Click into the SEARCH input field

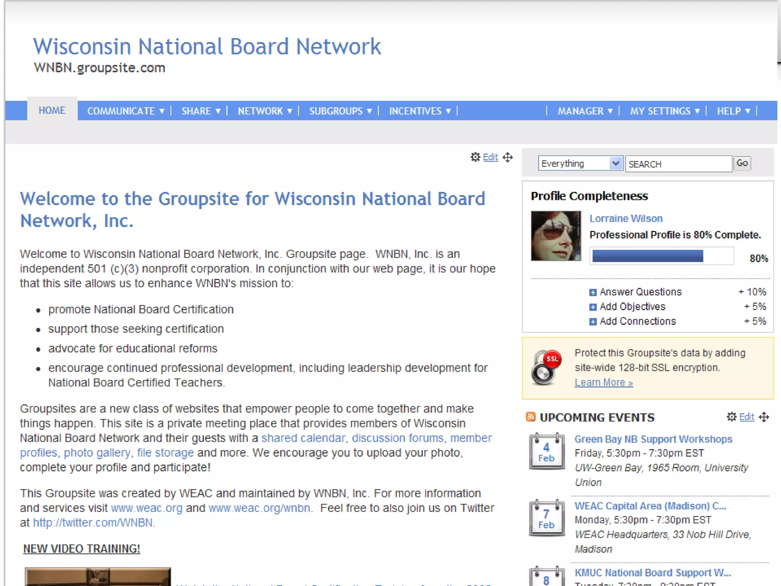coord(679,164)
